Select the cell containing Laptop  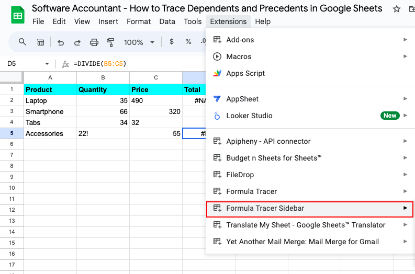tap(50, 100)
